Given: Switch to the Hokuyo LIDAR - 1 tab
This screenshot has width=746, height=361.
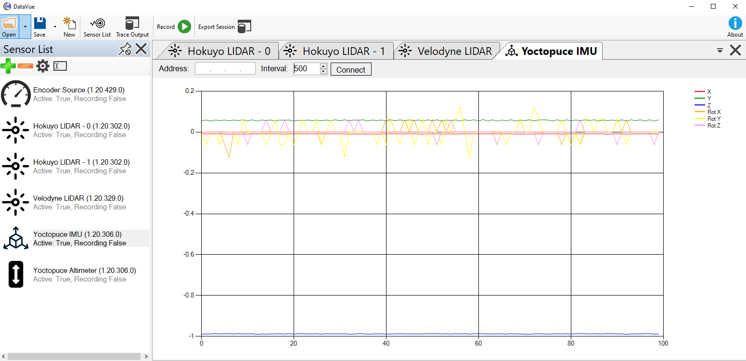Looking at the screenshot, I should point(337,51).
